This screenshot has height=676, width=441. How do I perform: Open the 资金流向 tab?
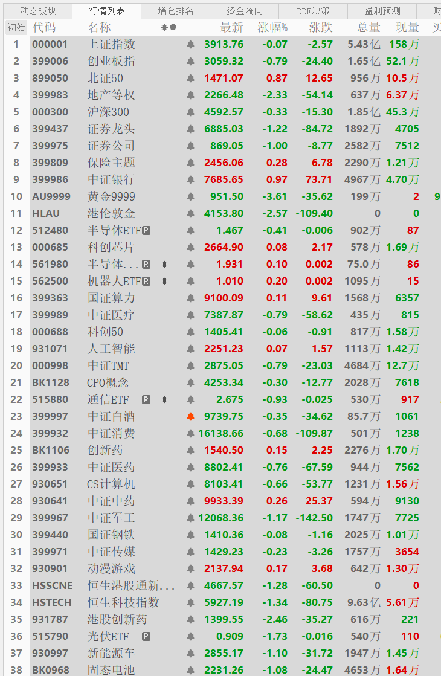(x=245, y=11)
